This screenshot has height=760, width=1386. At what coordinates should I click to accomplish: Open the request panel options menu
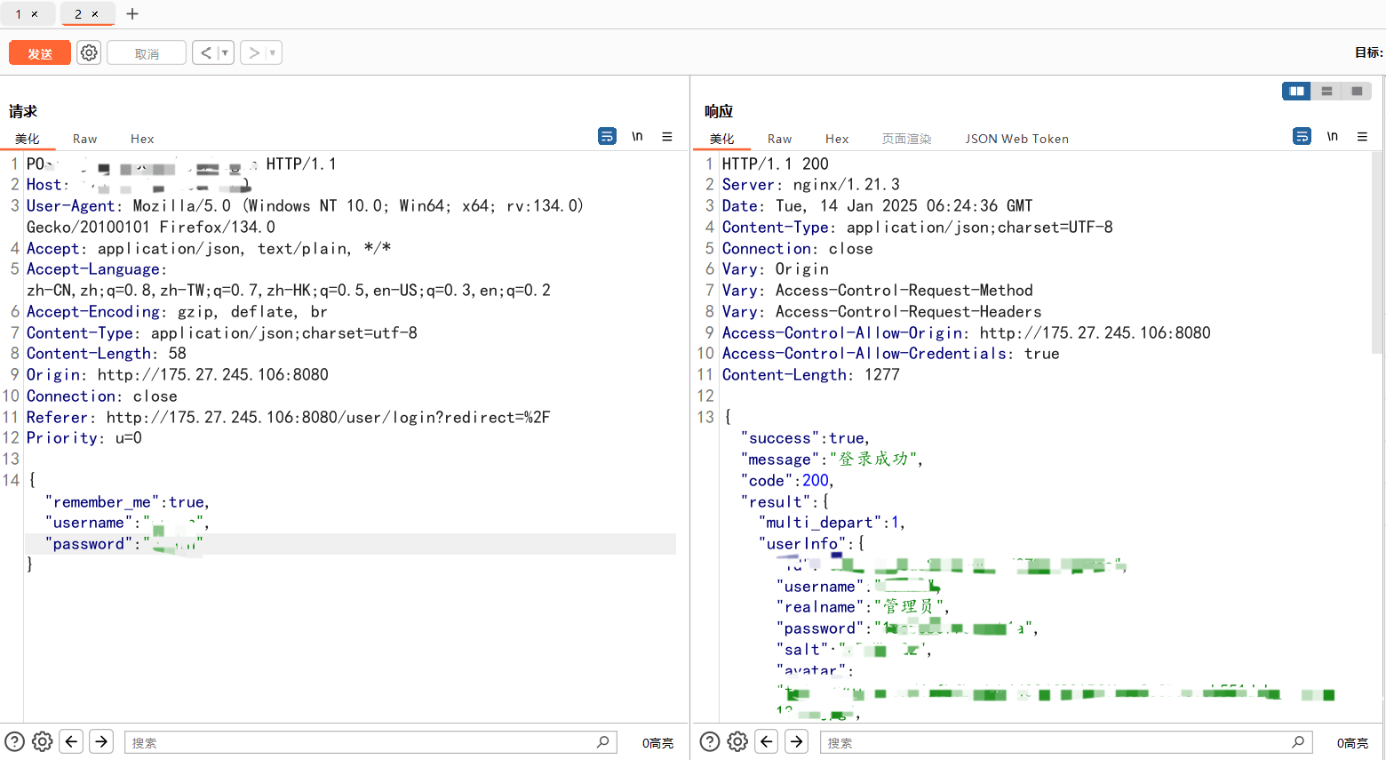(667, 136)
